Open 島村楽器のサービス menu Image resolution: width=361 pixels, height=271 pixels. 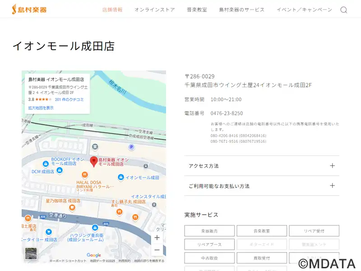242,9
